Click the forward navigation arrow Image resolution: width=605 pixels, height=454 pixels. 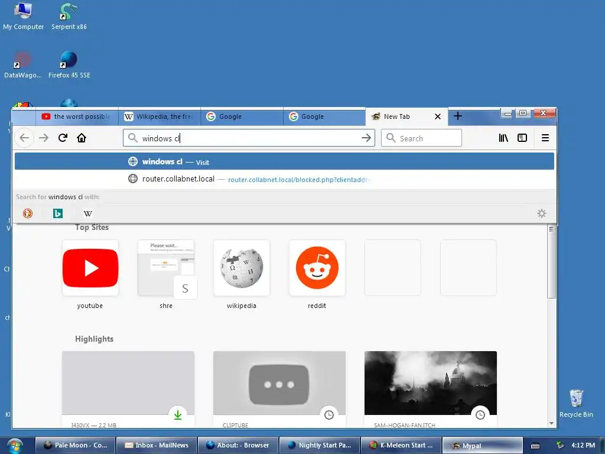coord(44,138)
